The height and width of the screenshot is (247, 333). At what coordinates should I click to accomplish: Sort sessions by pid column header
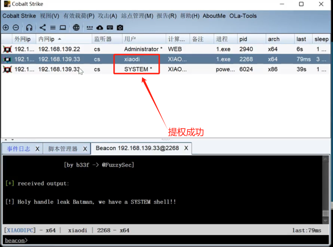point(251,39)
